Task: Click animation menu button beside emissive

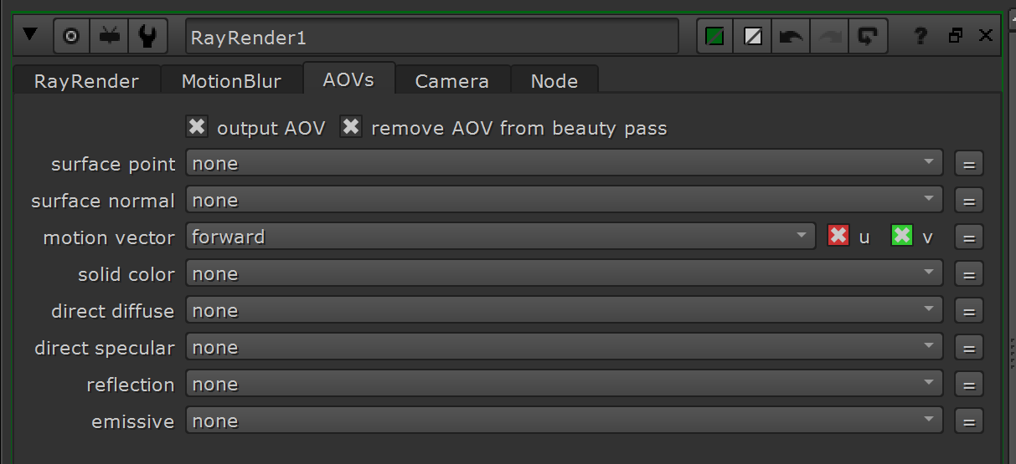Action: [x=969, y=421]
